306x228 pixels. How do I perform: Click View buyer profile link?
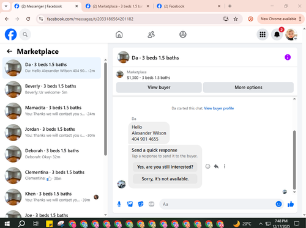pos(219,108)
